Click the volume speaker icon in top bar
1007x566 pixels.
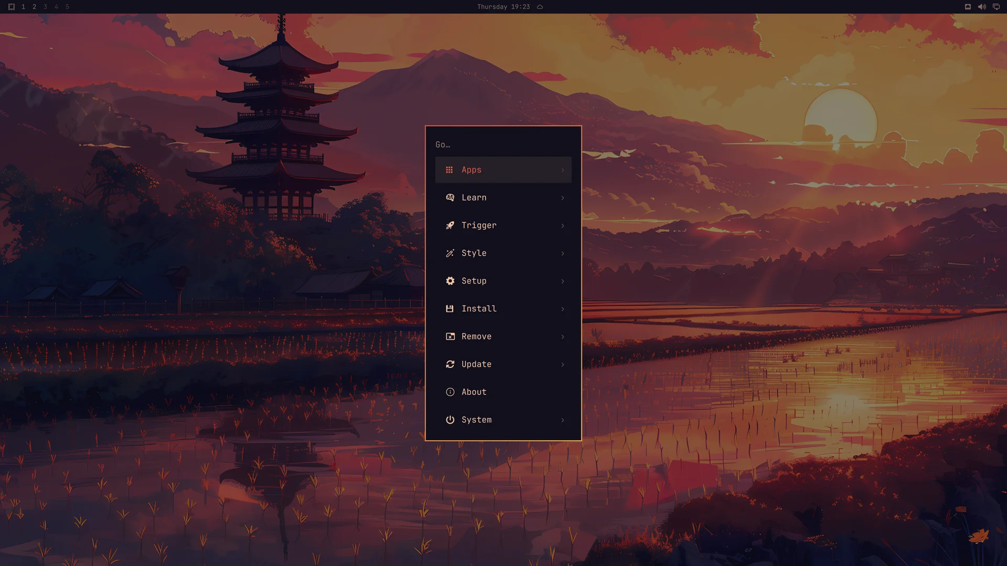click(x=982, y=7)
